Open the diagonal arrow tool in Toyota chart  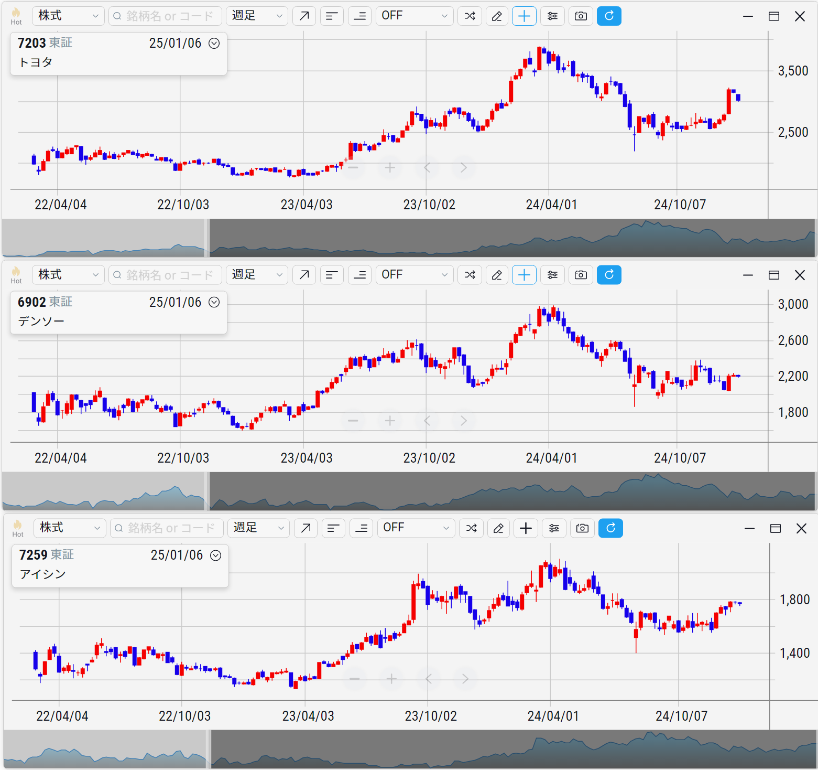point(304,16)
